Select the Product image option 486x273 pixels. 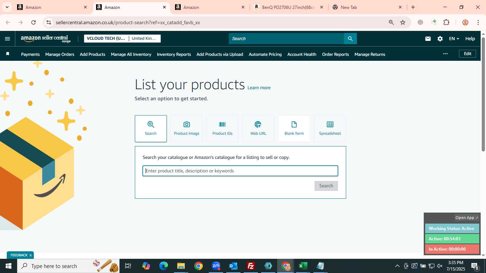tap(186, 128)
